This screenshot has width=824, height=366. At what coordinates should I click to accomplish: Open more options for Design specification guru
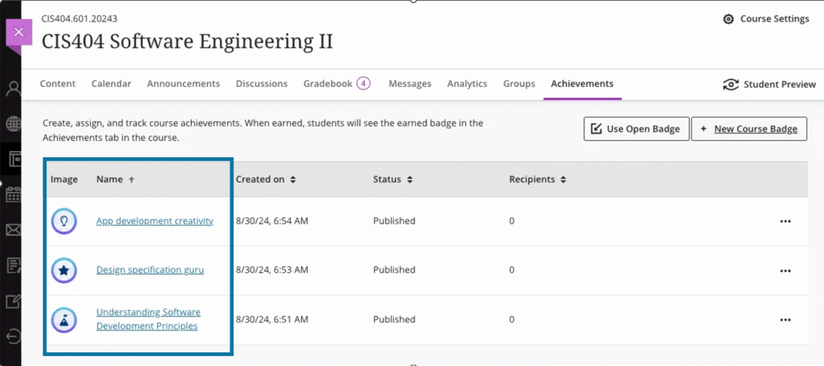point(785,271)
